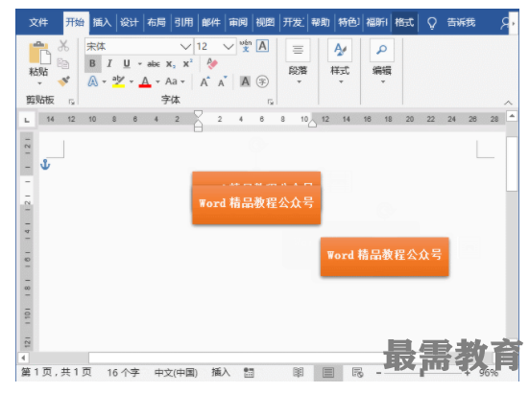Image resolution: width=529 pixels, height=393 pixels.
Task: Open Change Case Aa dropdown
Action: [175, 81]
